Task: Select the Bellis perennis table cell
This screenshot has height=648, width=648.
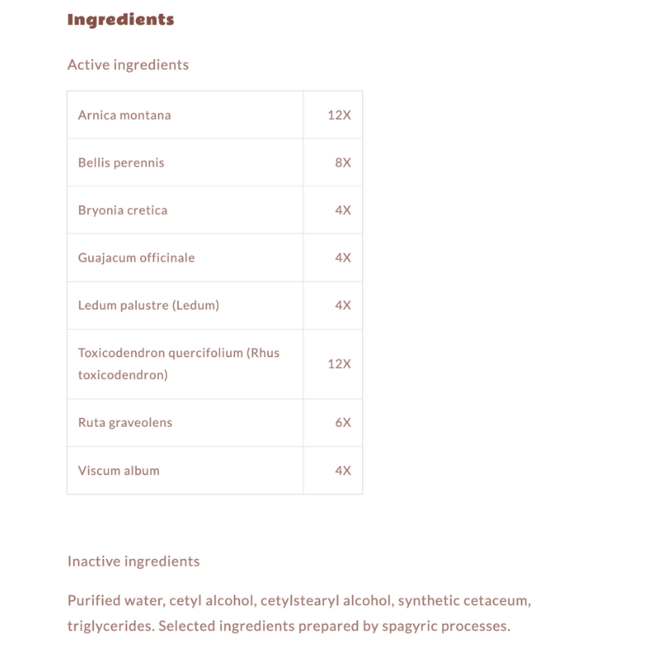Action: point(122,163)
